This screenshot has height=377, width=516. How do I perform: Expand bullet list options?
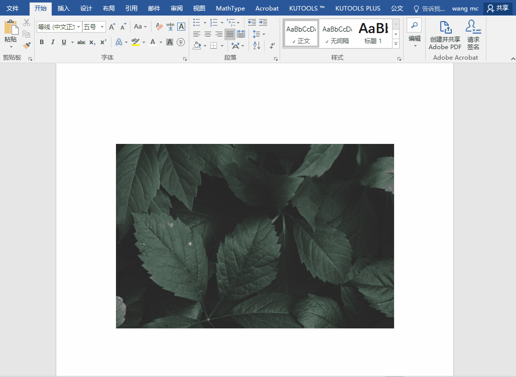[205, 23]
